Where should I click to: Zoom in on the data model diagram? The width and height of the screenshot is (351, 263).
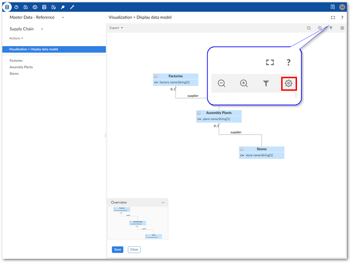[320, 28]
